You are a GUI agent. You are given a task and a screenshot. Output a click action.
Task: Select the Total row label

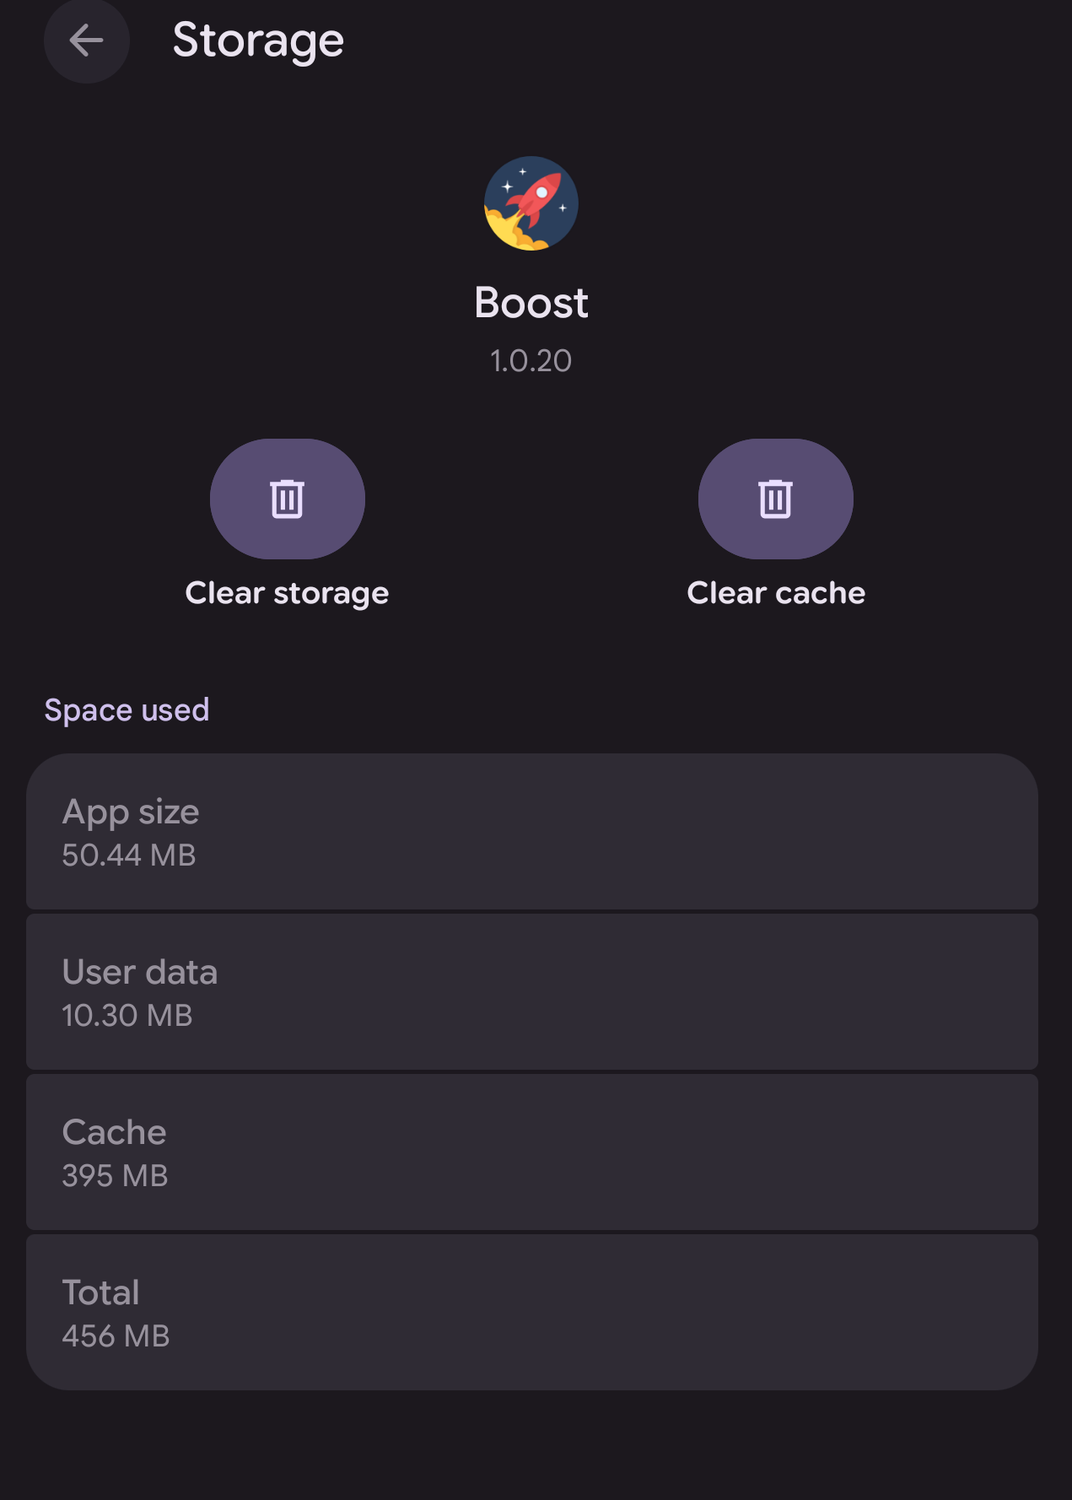coord(100,1292)
